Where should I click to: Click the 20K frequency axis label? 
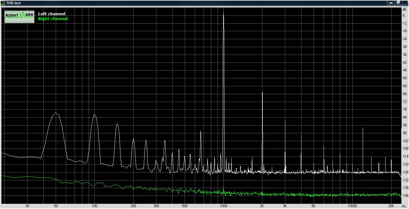[x=391, y=206]
